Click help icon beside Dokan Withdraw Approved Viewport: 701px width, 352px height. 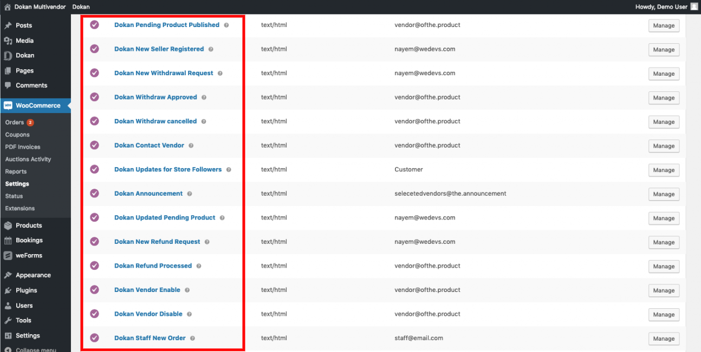click(x=204, y=97)
